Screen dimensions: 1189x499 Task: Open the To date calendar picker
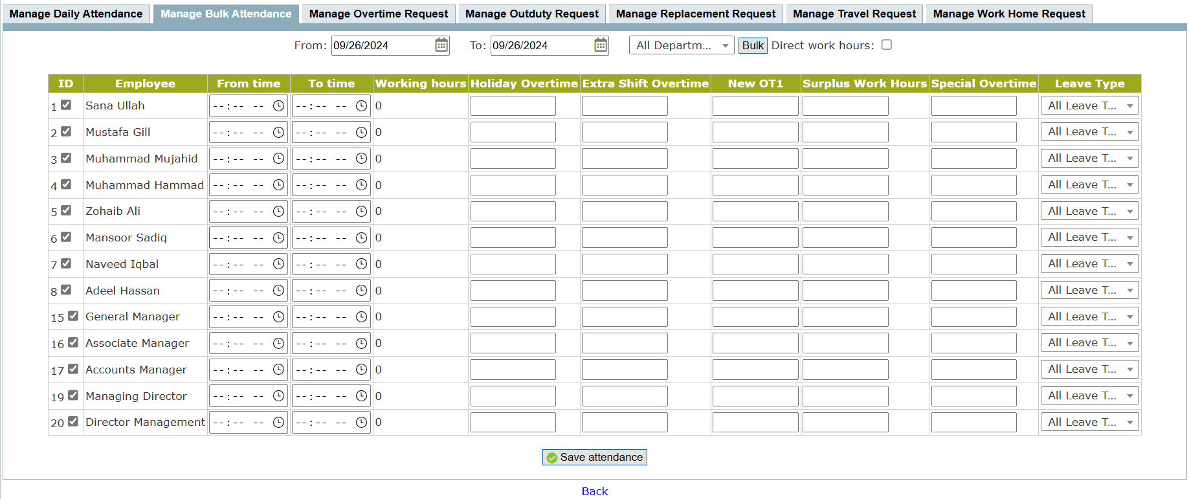pyautogui.click(x=601, y=45)
